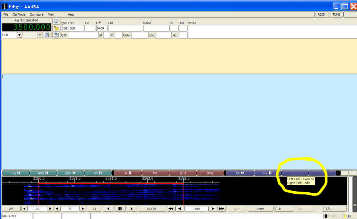Run the QSO macro button
This screenshot has height=219, width=357.
coord(71,173)
